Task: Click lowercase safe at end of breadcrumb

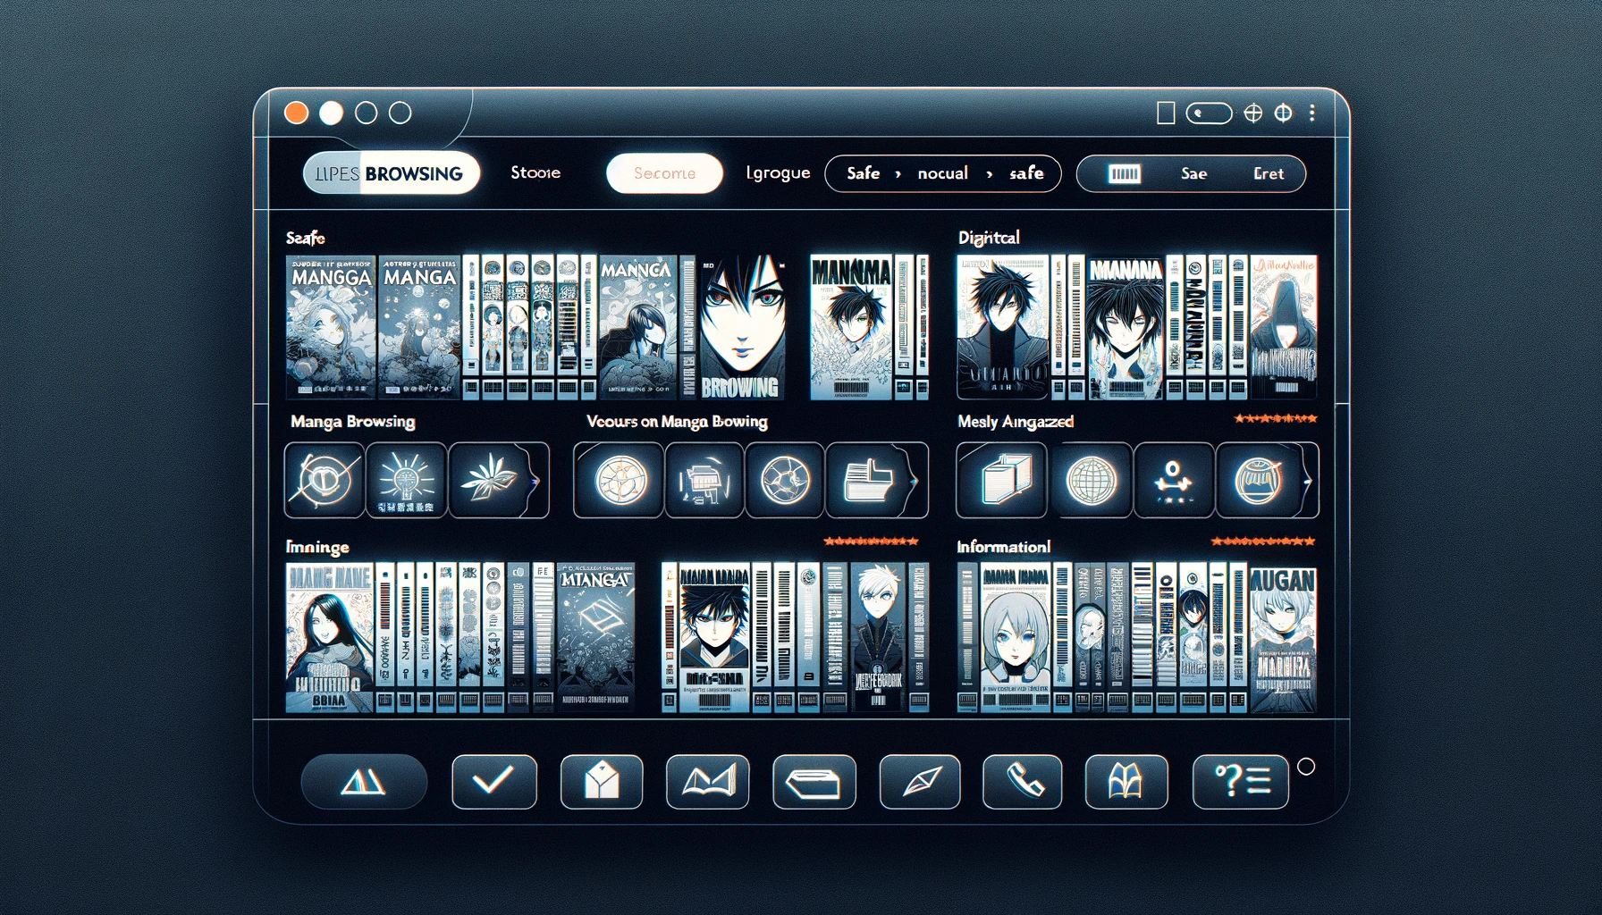Action: click(1026, 173)
